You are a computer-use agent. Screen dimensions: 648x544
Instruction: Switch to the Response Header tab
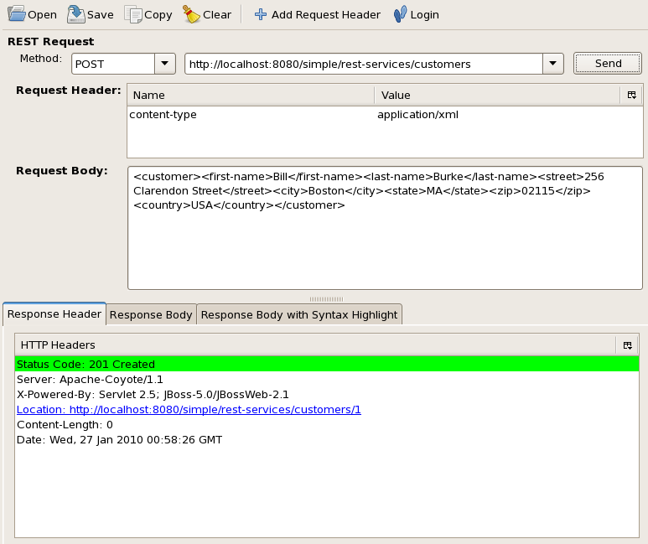(54, 314)
